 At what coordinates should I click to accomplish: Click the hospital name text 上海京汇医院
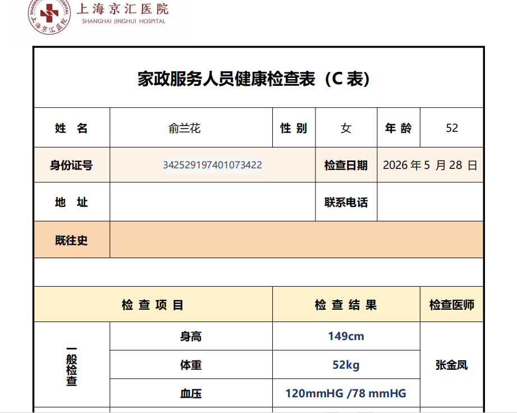click(123, 9)
